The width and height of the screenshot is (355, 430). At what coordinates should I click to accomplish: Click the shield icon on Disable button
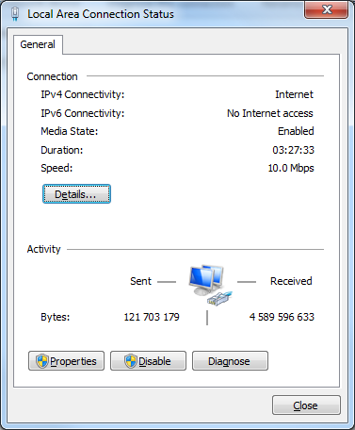coord(131,361)
